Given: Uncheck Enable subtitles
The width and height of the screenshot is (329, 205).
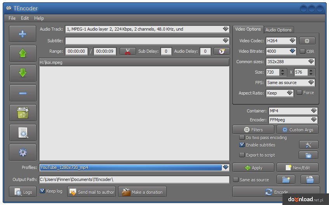Looking at the screenshot, I should [242, 145].
